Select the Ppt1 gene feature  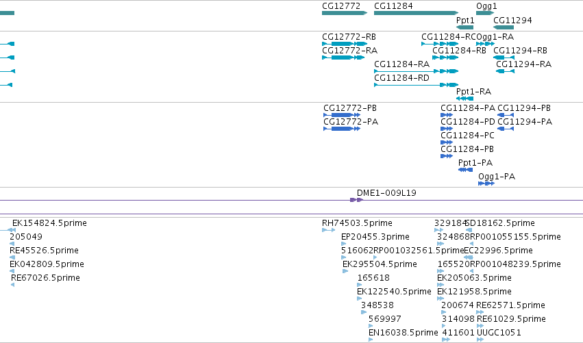point(464,27)
